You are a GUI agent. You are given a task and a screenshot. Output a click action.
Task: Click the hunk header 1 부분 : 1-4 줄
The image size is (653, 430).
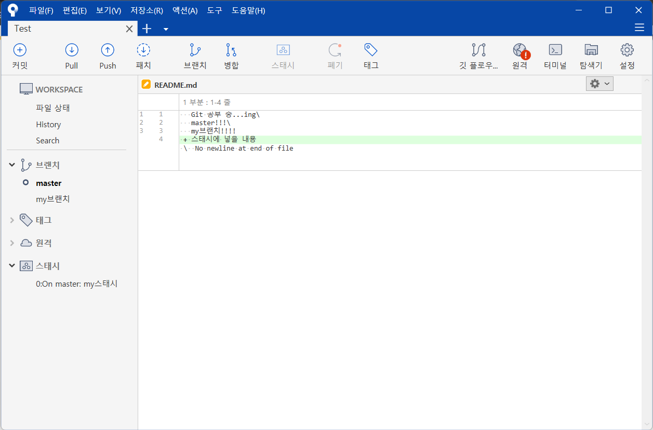208,102
